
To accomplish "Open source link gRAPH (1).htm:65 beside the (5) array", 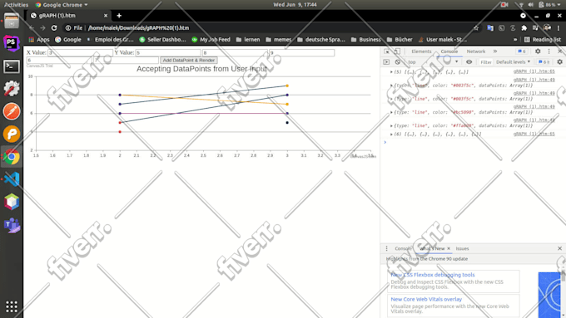I will pyautogui.click(x=534, y=71).
